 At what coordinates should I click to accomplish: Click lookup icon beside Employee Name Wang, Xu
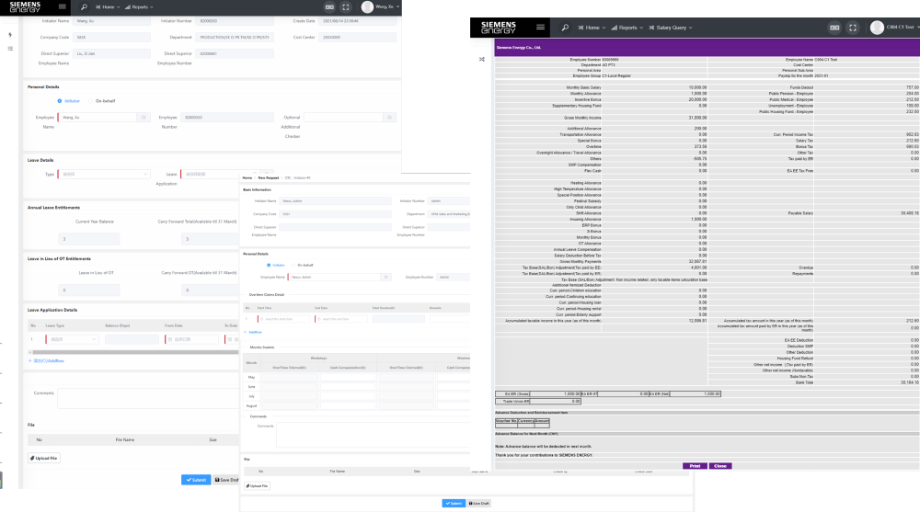pyautogui.click(x=144, y=118)
